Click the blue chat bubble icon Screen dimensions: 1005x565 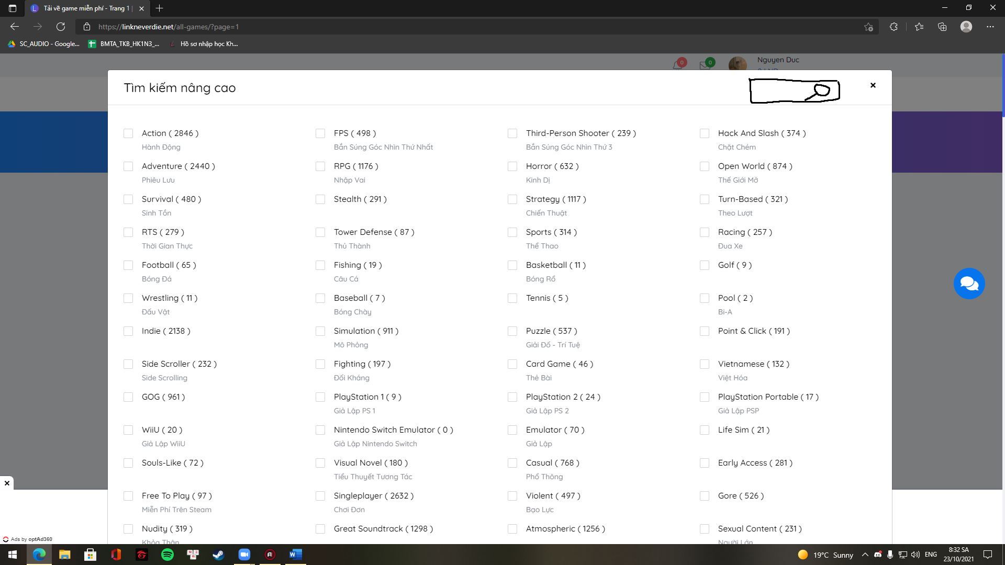(x=969, y=284)
